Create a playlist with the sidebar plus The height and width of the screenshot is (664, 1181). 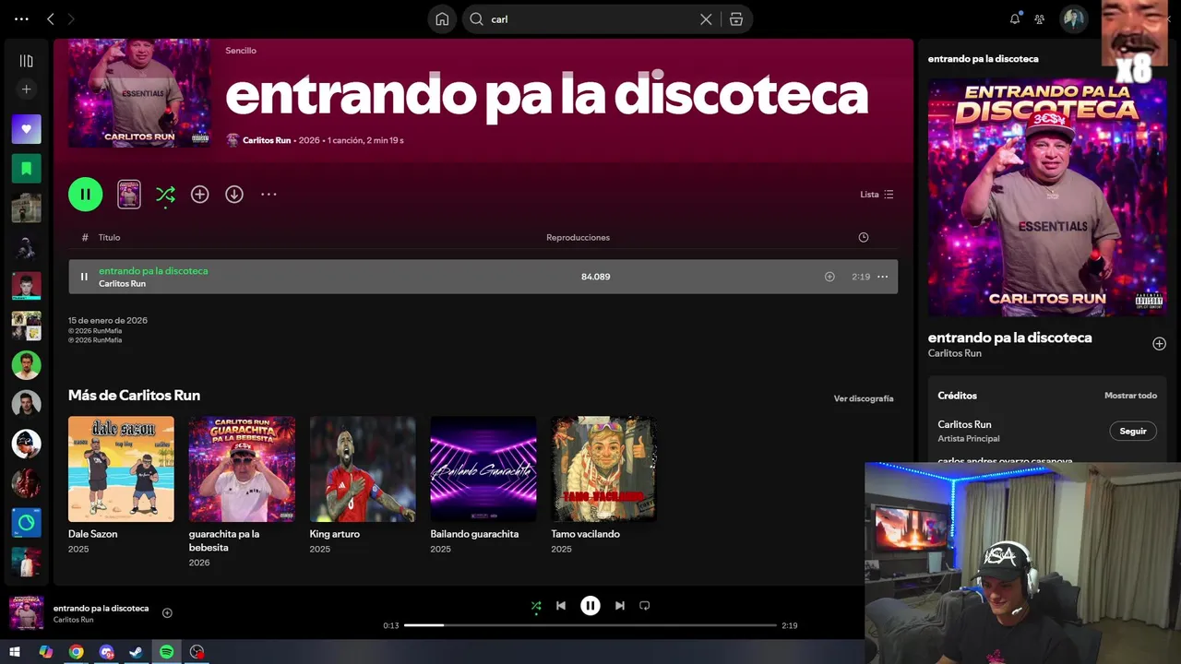click(x=26, y=89)
